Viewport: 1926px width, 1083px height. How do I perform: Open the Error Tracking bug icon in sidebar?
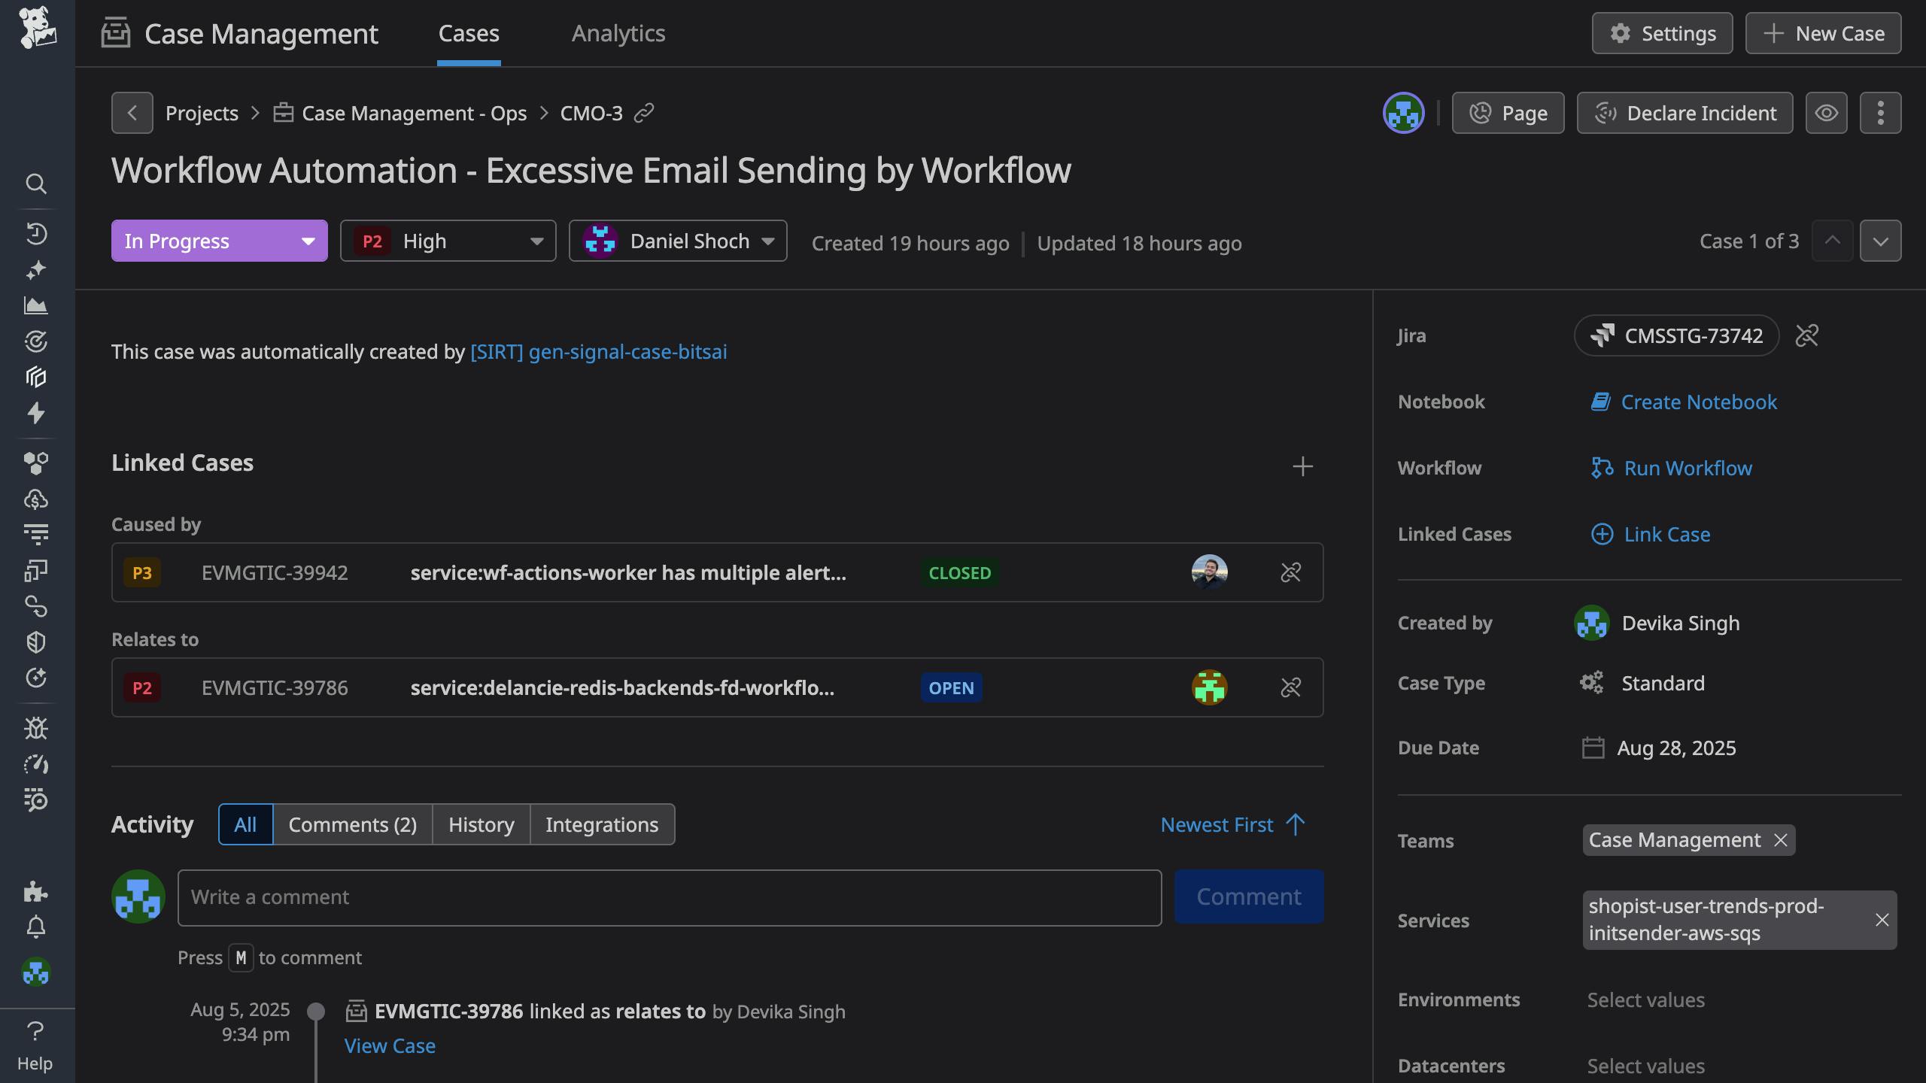click(x=36, y=728)
